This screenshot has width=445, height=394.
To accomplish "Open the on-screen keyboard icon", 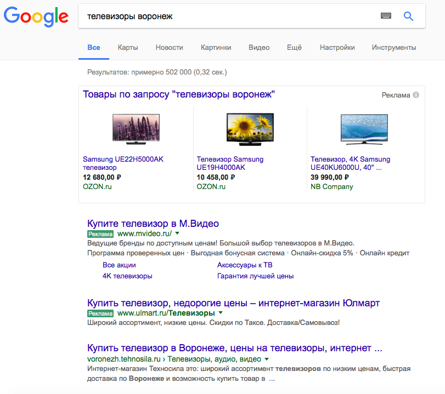I will coord(386,16).
